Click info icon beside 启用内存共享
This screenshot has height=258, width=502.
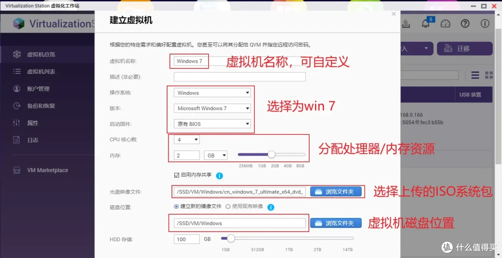click(219, 176)
